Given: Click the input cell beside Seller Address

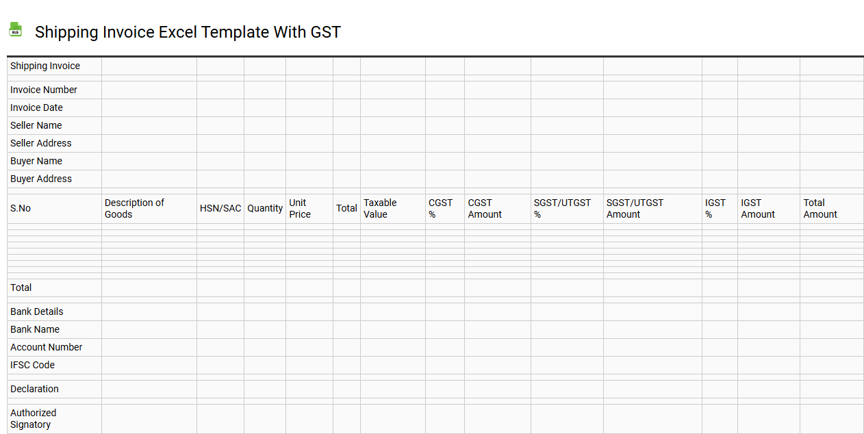Looking at the screenshot, I should tap(149, 143).
